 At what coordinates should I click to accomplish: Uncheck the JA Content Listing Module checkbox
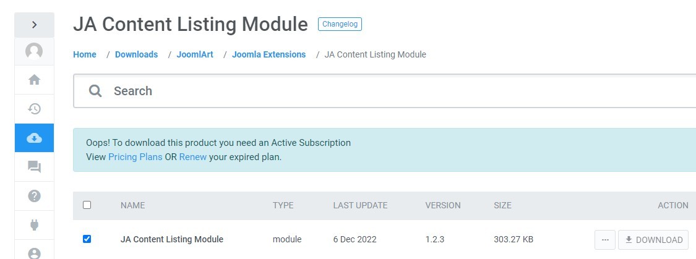(x=87, y=239)
